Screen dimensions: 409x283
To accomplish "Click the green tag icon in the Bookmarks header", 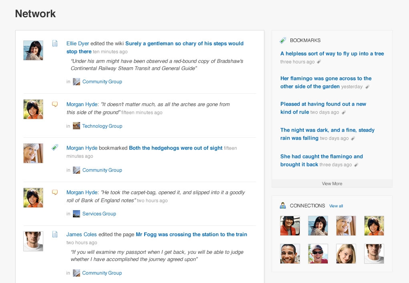I will (283, 40).
